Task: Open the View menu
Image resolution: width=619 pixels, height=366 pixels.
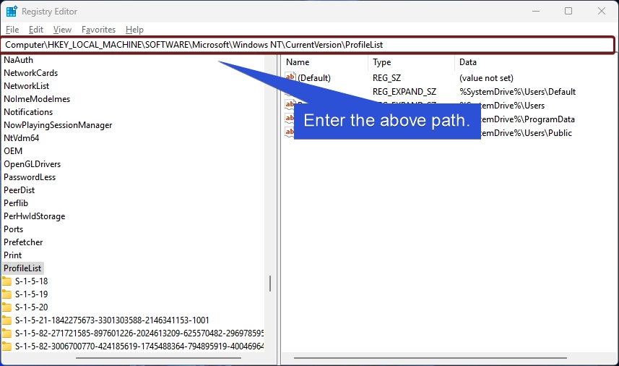Action: coord(62,30)
